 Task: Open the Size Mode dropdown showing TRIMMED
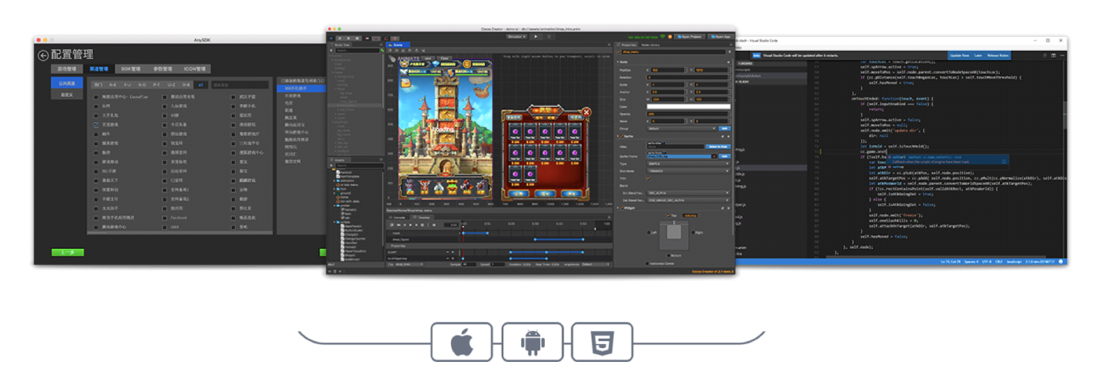point(689,171)
